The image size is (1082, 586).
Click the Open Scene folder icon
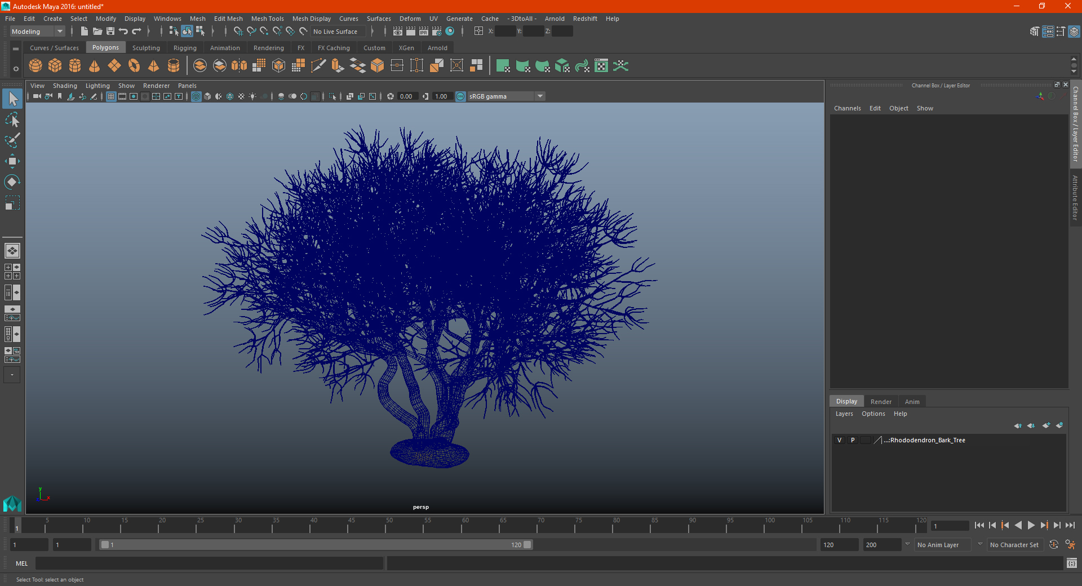point(97,32)
